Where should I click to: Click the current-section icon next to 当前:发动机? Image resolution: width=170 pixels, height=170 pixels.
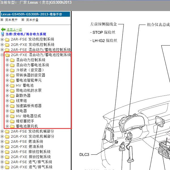(x=2, y=34)
